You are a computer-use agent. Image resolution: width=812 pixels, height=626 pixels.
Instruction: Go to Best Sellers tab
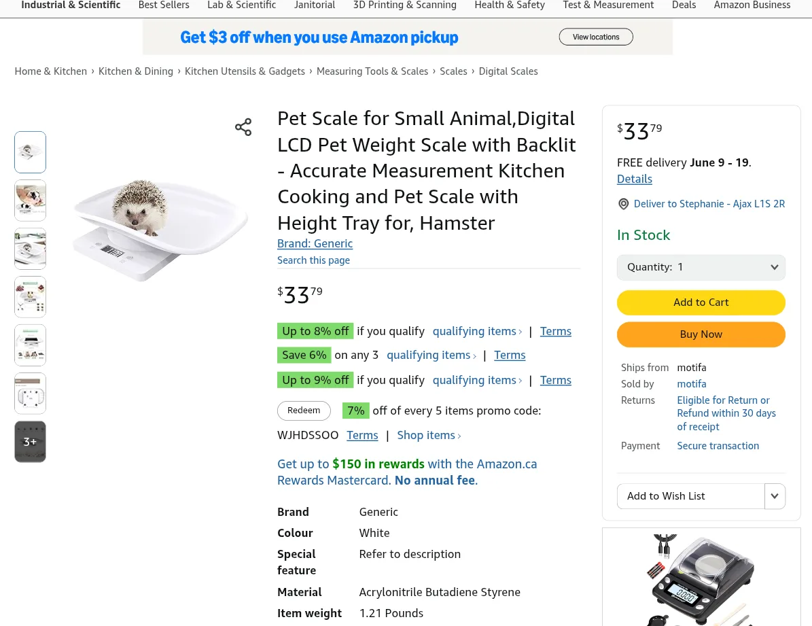click(x=164, y=5)
